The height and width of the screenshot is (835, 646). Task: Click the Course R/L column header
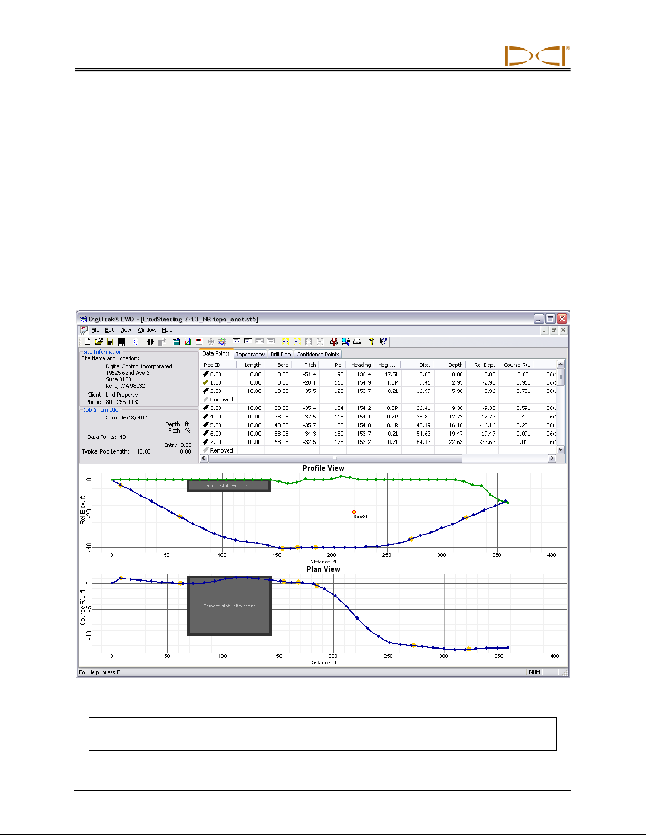click(x=517, y=365)
